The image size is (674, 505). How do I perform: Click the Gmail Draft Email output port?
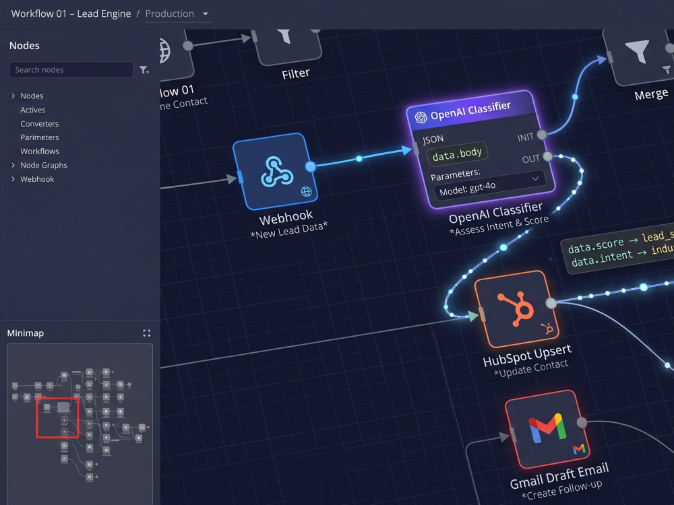(581, 422)
